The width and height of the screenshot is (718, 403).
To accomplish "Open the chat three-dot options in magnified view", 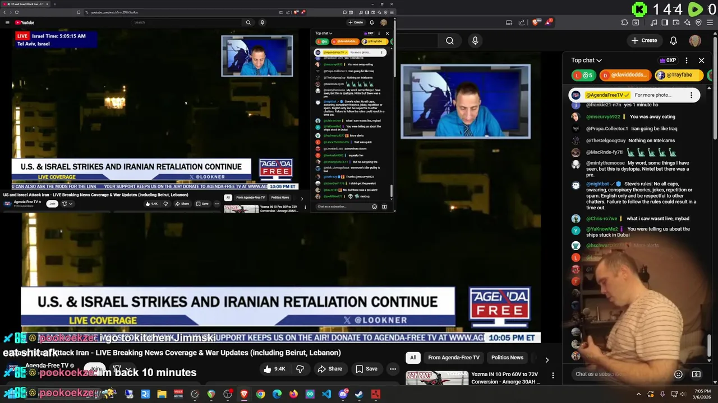I will click(687, 60).
